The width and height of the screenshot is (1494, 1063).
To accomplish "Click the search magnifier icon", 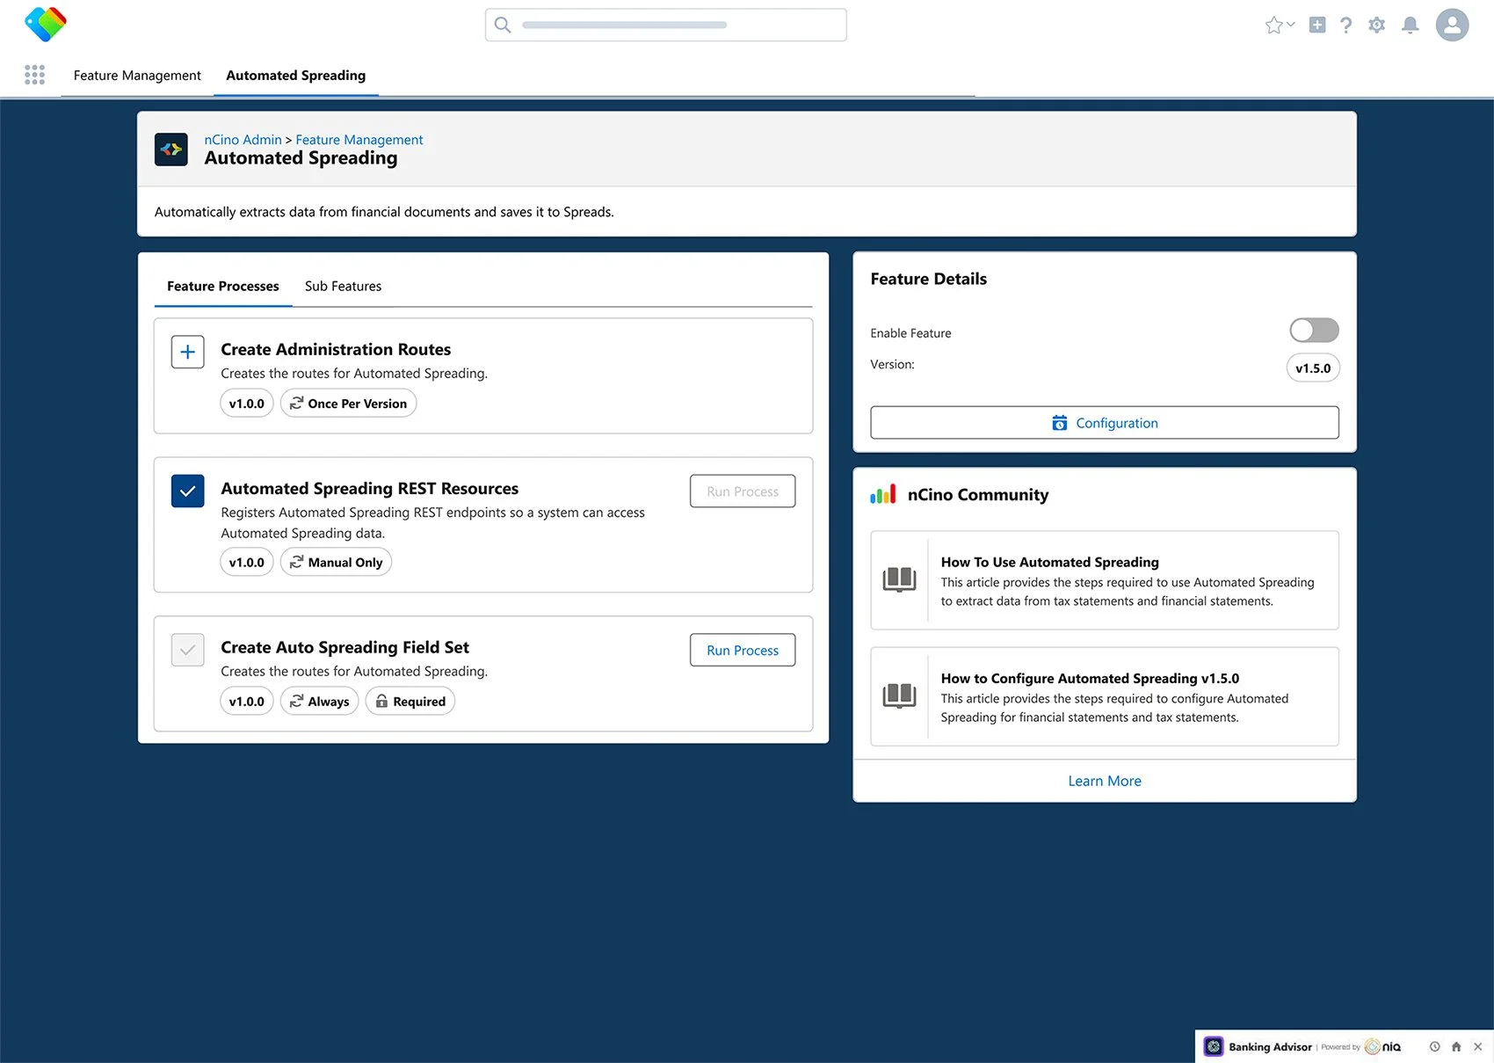I will 503,25.
